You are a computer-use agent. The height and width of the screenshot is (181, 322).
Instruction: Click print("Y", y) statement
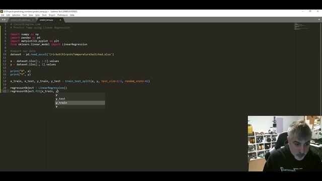tap(21, 74)
